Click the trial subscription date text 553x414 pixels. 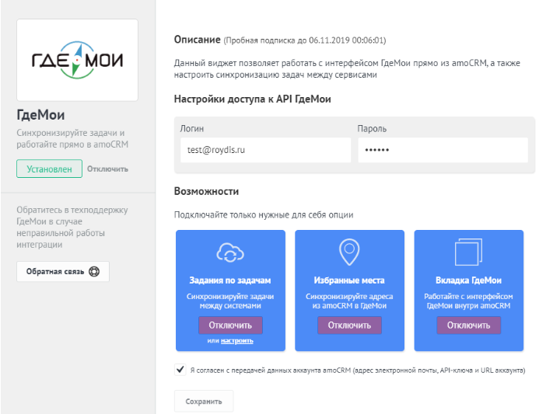click(x=305, y=40)
